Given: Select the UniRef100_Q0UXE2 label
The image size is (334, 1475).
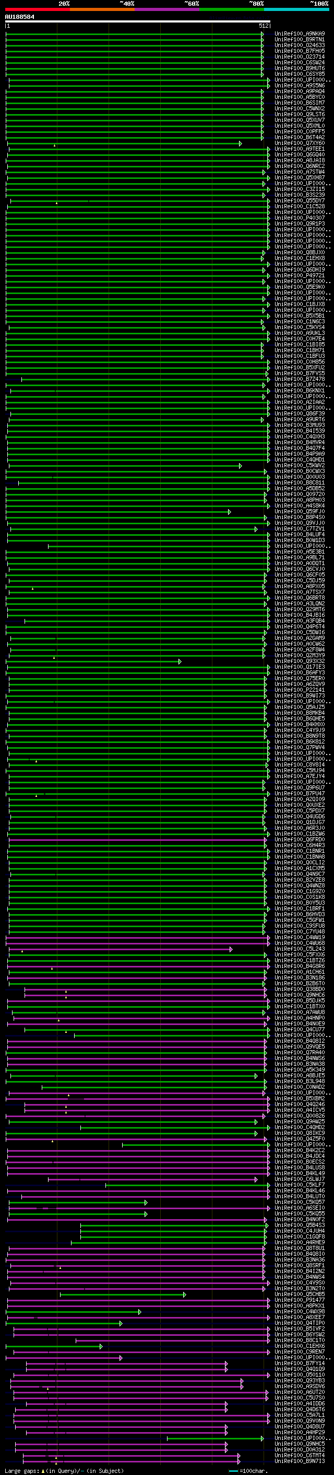Looking at the screenshot, I should tap(299, 805).
